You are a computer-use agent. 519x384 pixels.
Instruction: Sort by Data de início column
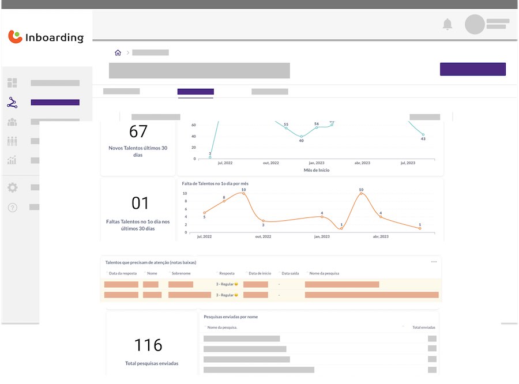(x=259, y=273)
